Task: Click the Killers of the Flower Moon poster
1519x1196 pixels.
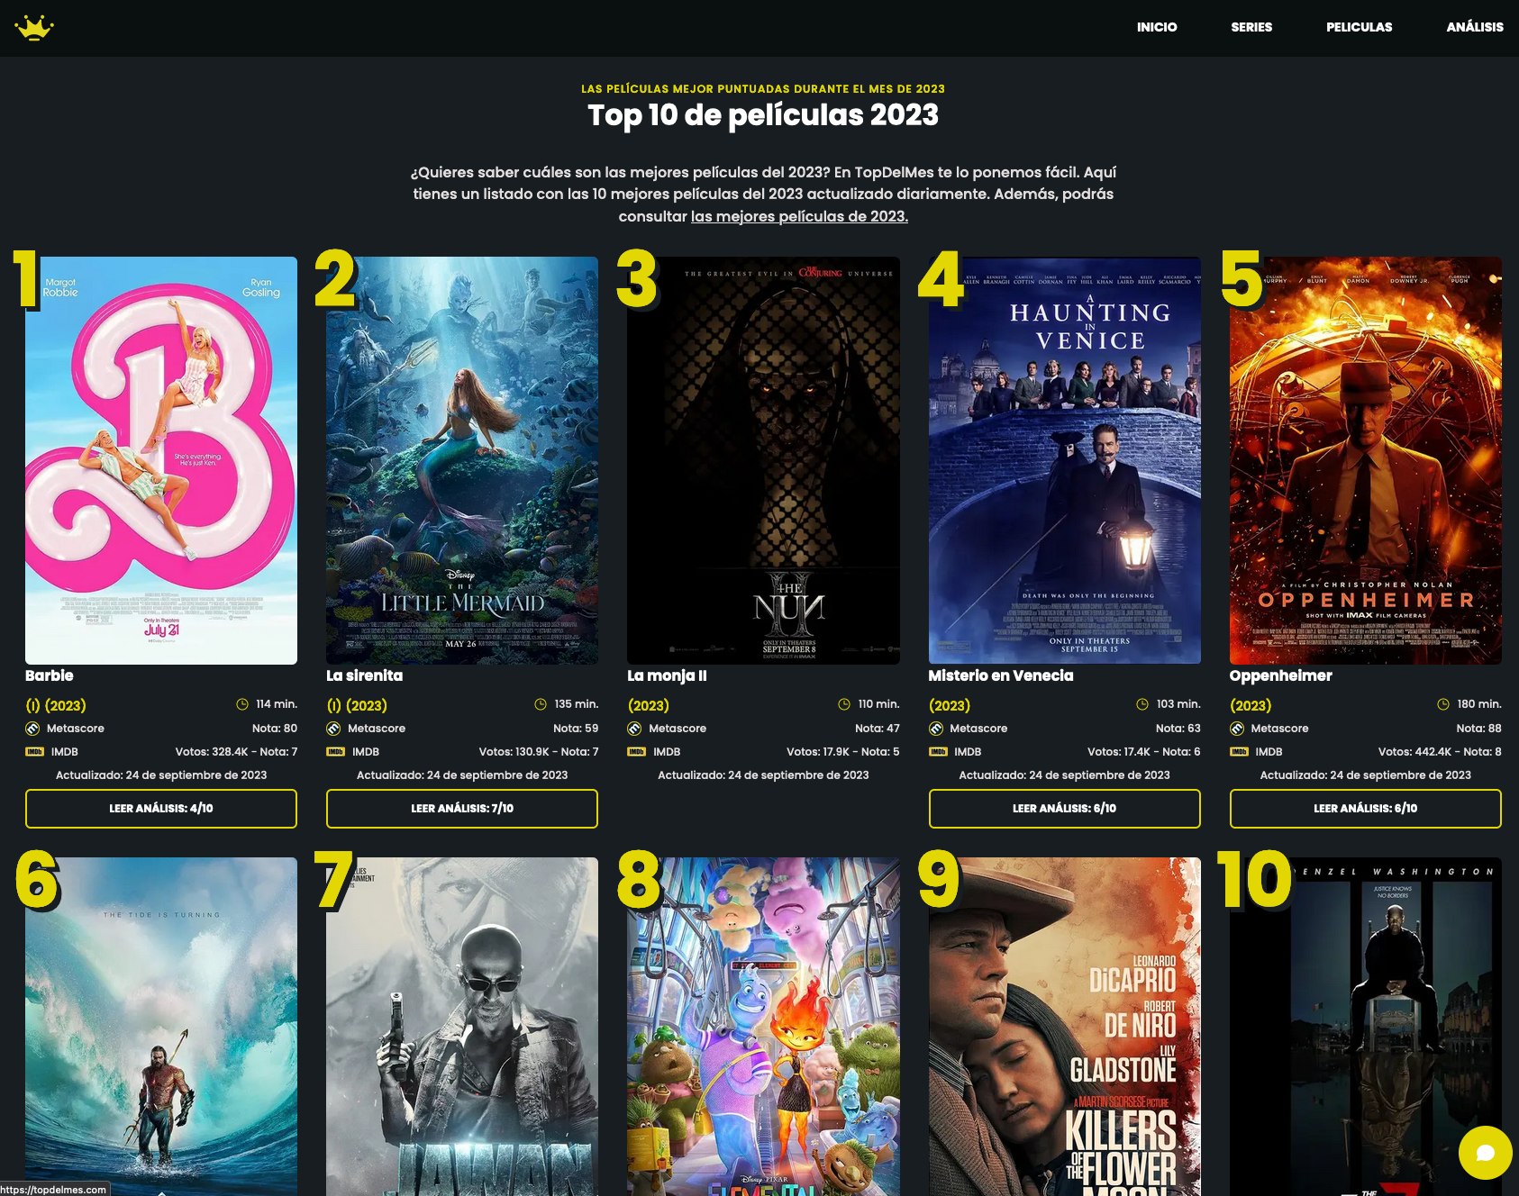Action: click(1063, 1027)
